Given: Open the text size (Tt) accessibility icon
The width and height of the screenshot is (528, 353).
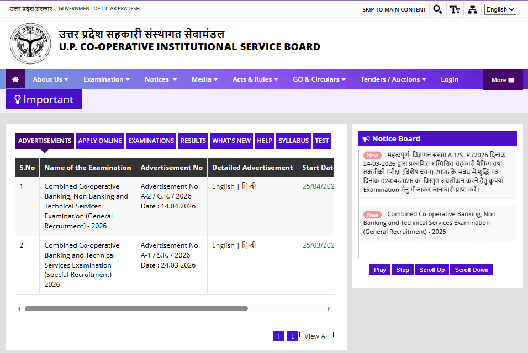Looking at the screenshot, I should pos(455,9).
